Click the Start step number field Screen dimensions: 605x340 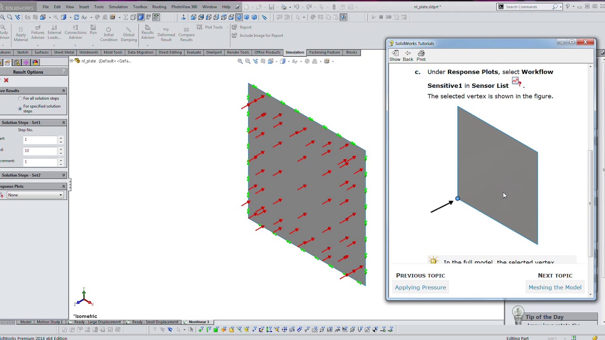41,139
